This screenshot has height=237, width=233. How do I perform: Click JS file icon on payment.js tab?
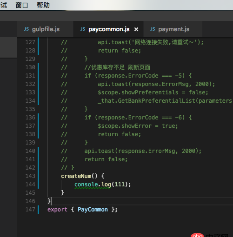pyautogui.click(x=153, y=29)
